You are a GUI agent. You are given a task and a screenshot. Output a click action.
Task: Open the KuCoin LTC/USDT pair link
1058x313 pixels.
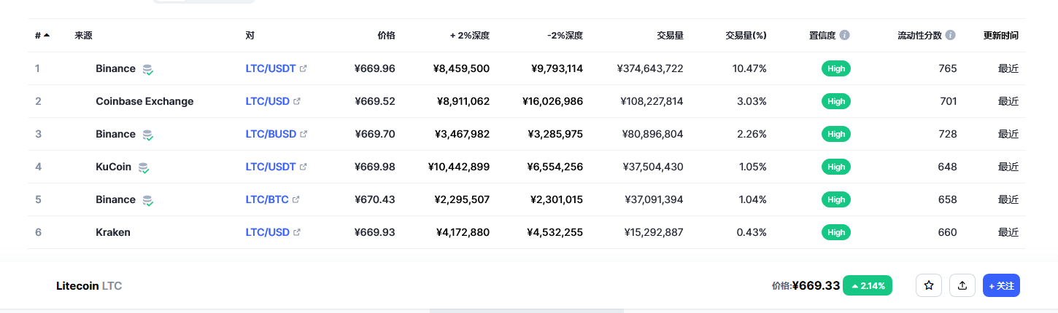tap(271, 167)
